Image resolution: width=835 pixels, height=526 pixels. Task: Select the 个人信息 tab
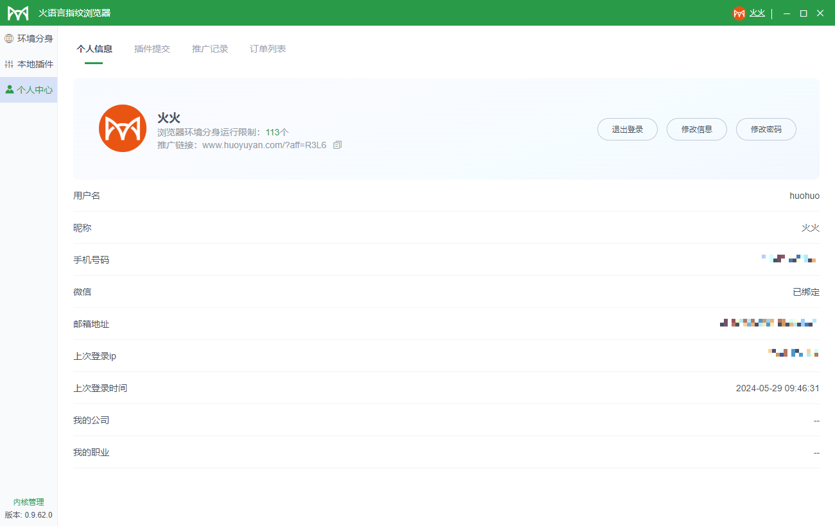[94, 48]
